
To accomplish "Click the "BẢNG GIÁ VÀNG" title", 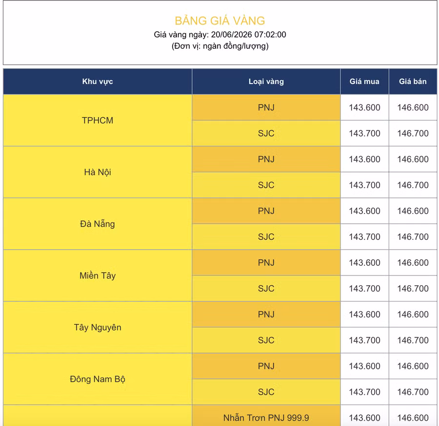I will 220,21.
